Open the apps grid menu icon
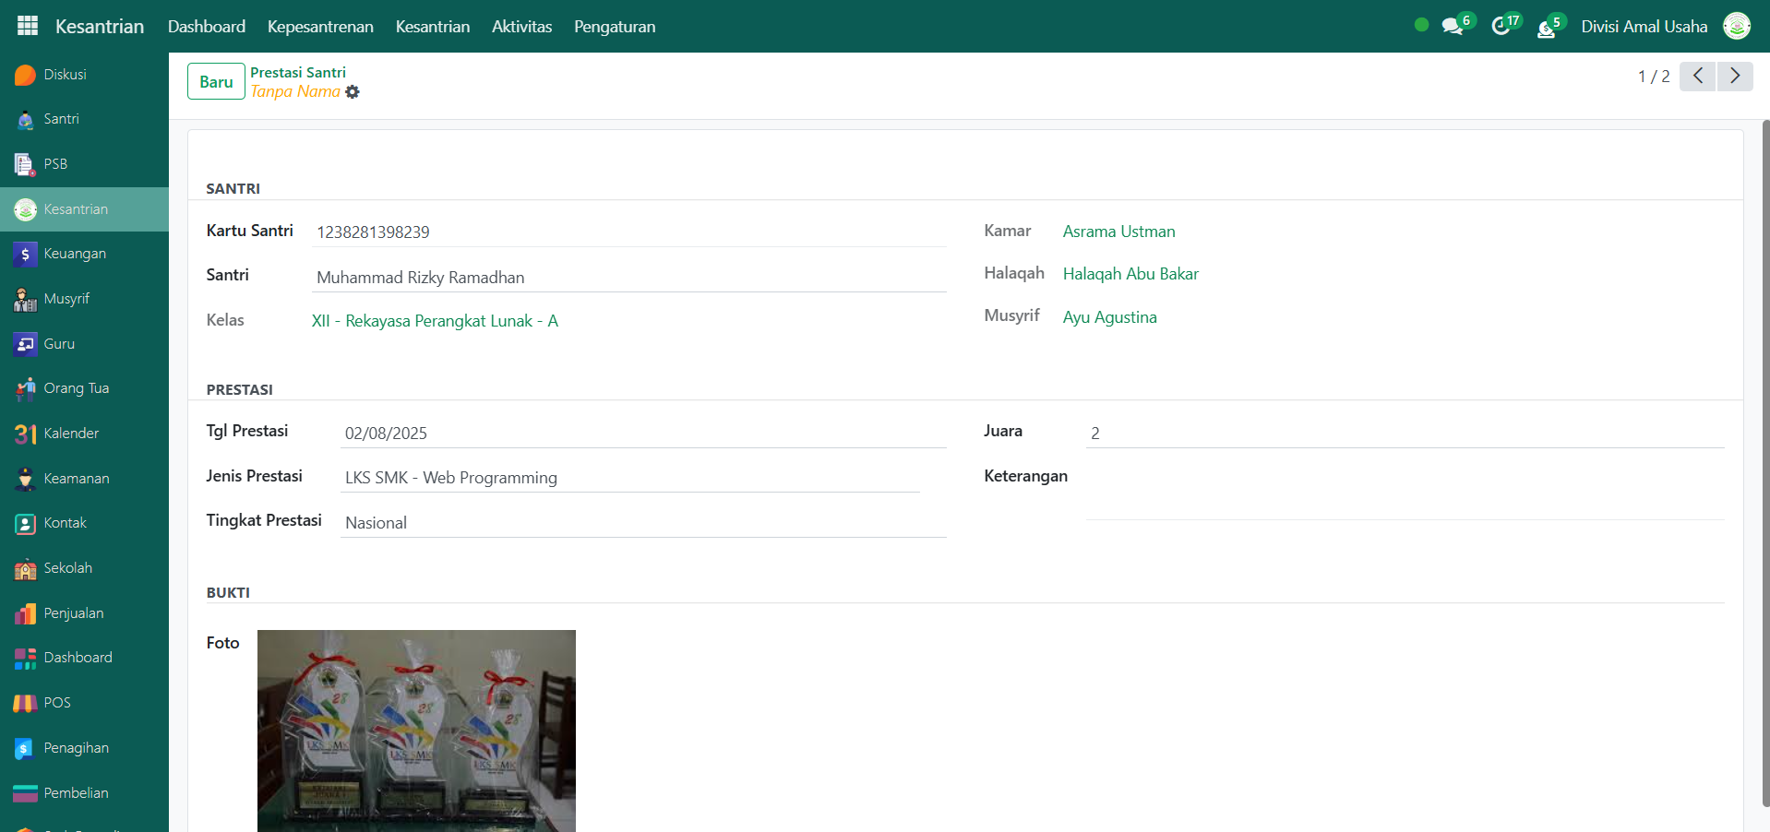The width and height of the screenshot is (1770, 832). click(x=28, y=26)
